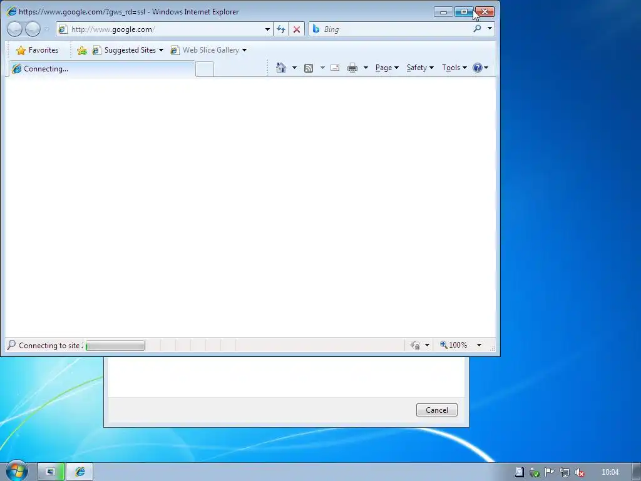Open the Favorites button
641x481 pixels.
pyautogui.click(x=37, y=50)
